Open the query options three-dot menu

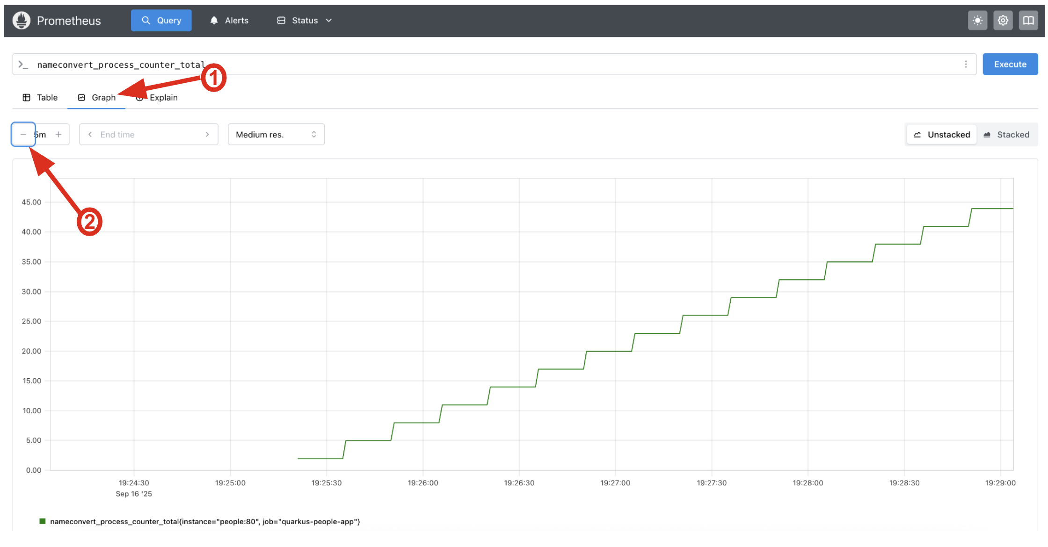[x=966, y=65]
